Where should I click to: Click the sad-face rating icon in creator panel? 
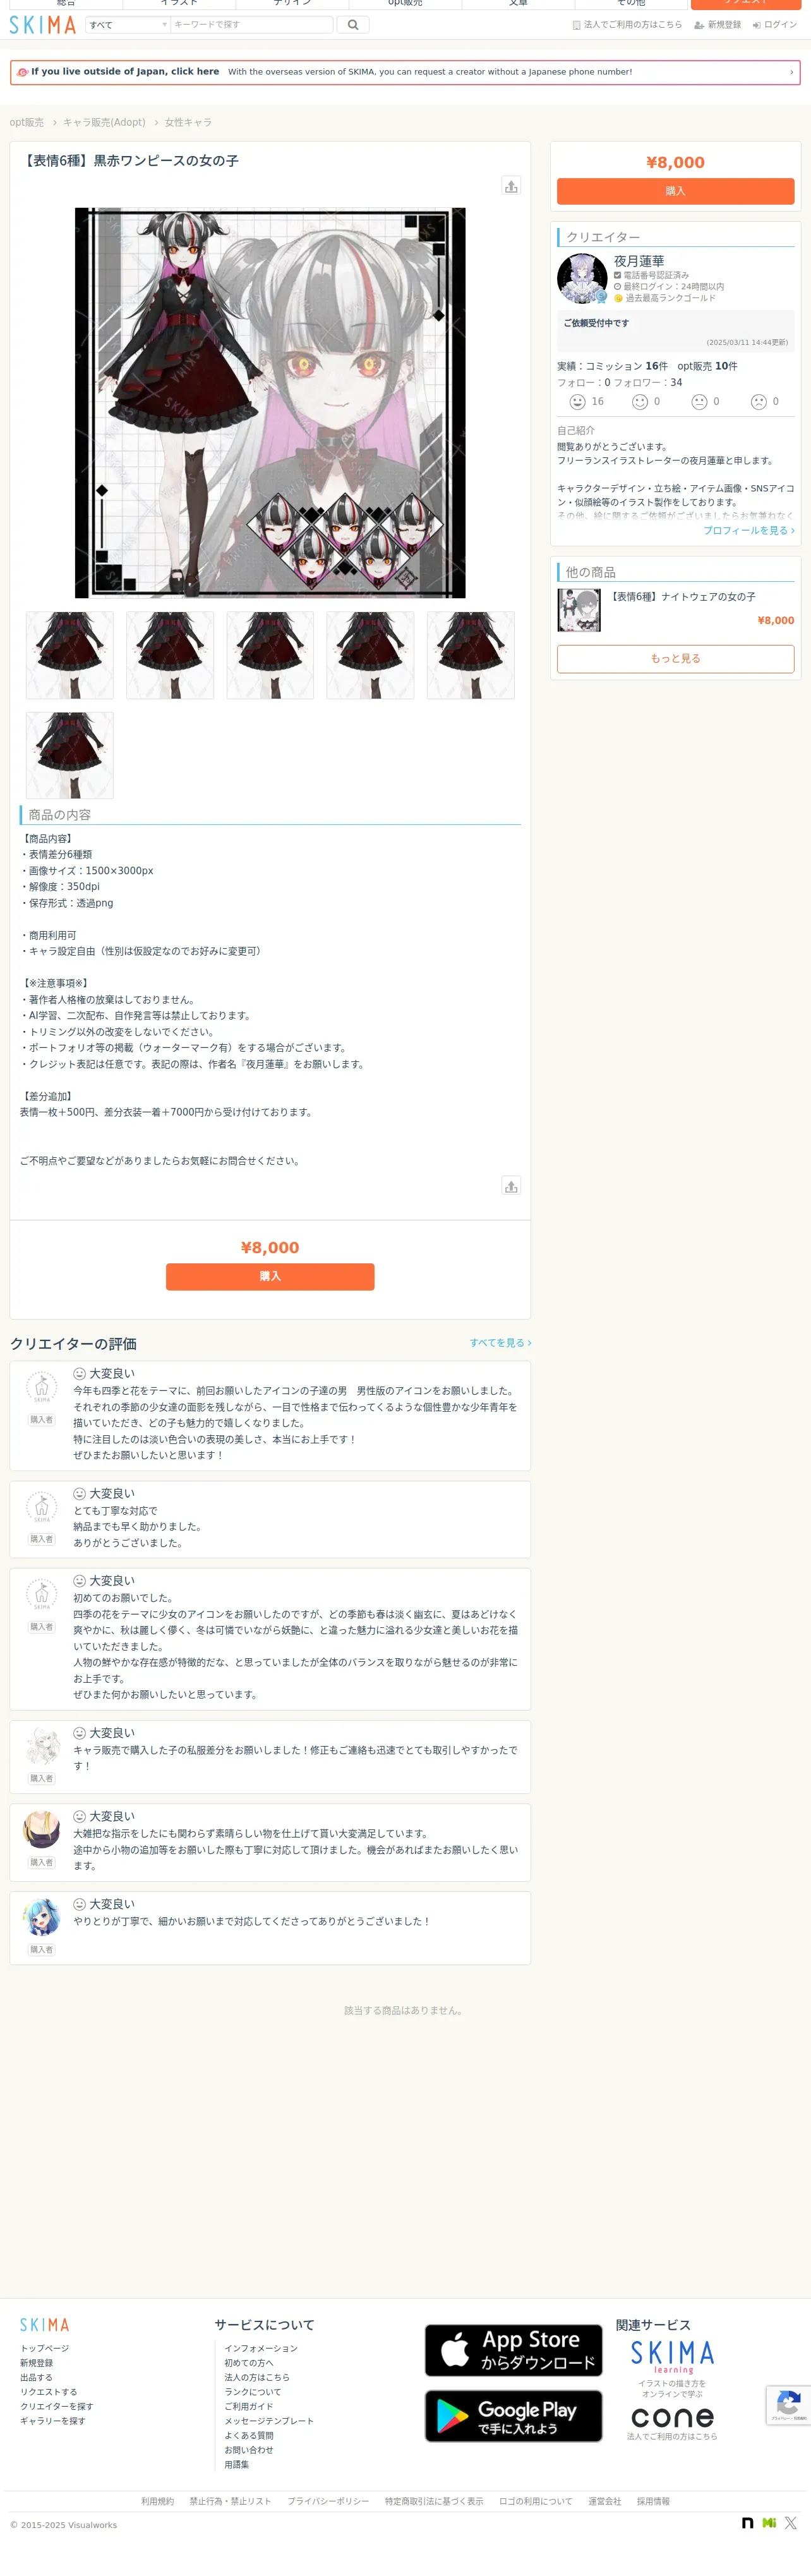click(x=759, y=402)
